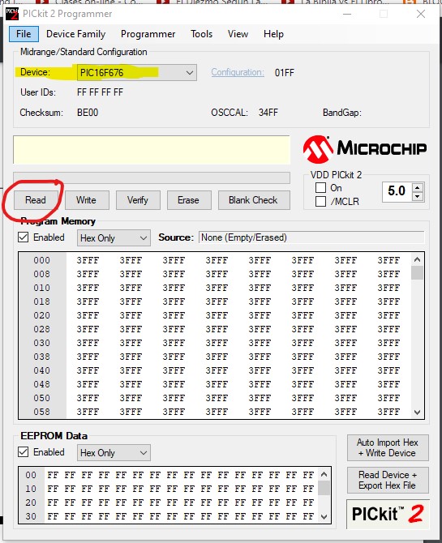Increase VDD voltage with up arrow

418,188
